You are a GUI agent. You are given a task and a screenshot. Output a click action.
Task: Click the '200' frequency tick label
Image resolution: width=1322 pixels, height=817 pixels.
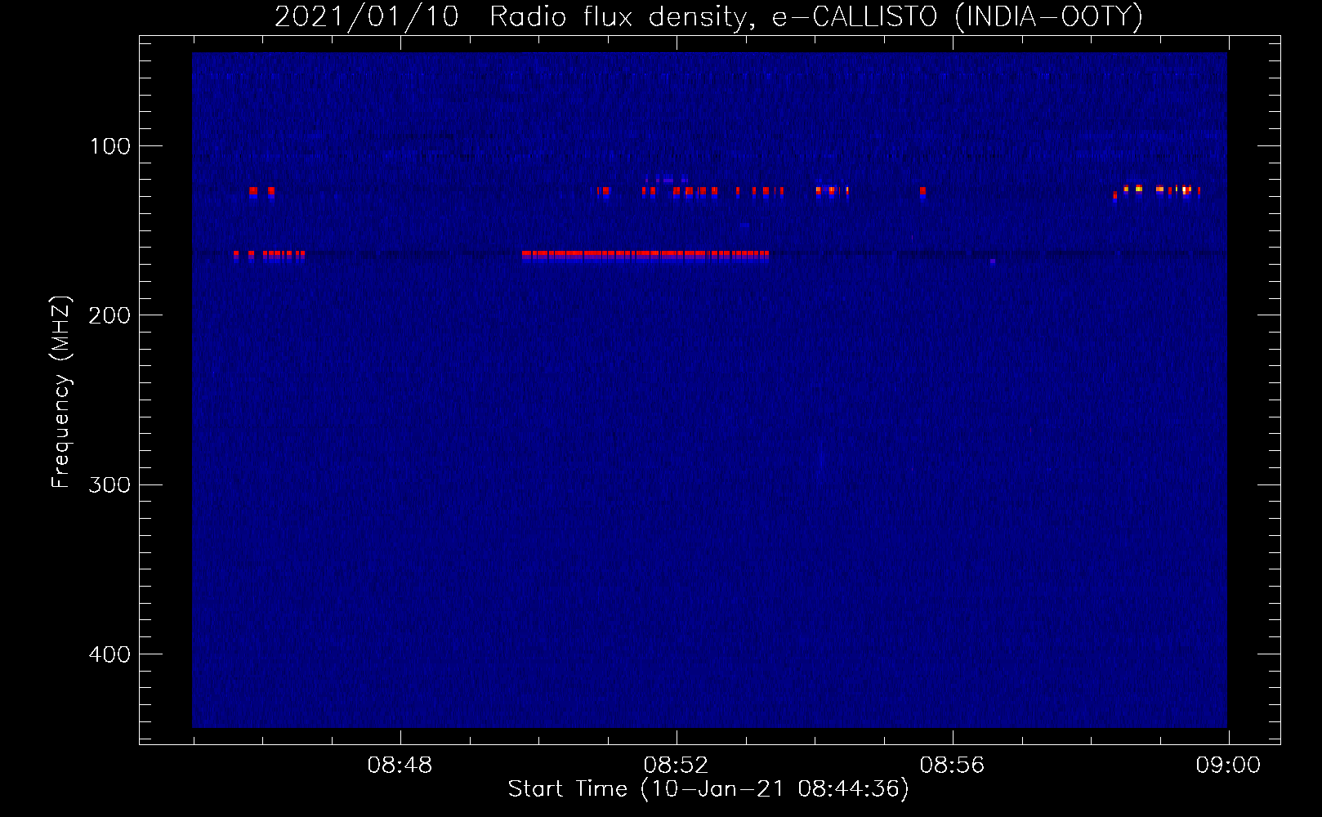(109, 315)
